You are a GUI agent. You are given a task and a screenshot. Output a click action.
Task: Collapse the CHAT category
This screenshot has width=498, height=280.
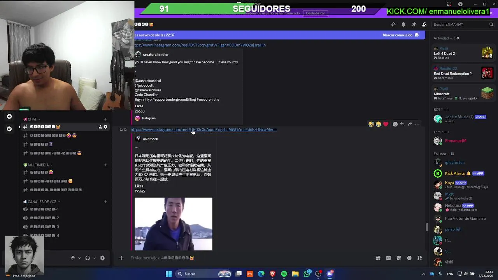click(x=32, y=119)
